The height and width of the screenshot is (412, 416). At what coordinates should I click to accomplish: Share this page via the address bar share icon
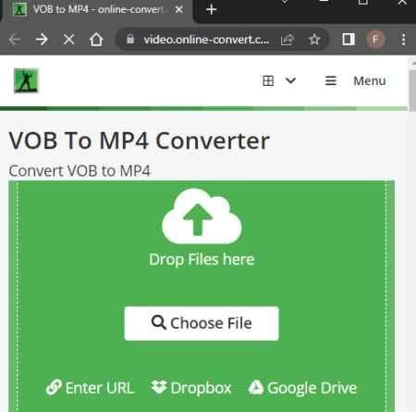point(288,40)
